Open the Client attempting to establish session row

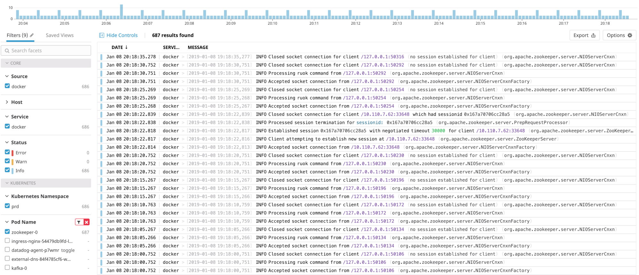(x=367, y=139)
